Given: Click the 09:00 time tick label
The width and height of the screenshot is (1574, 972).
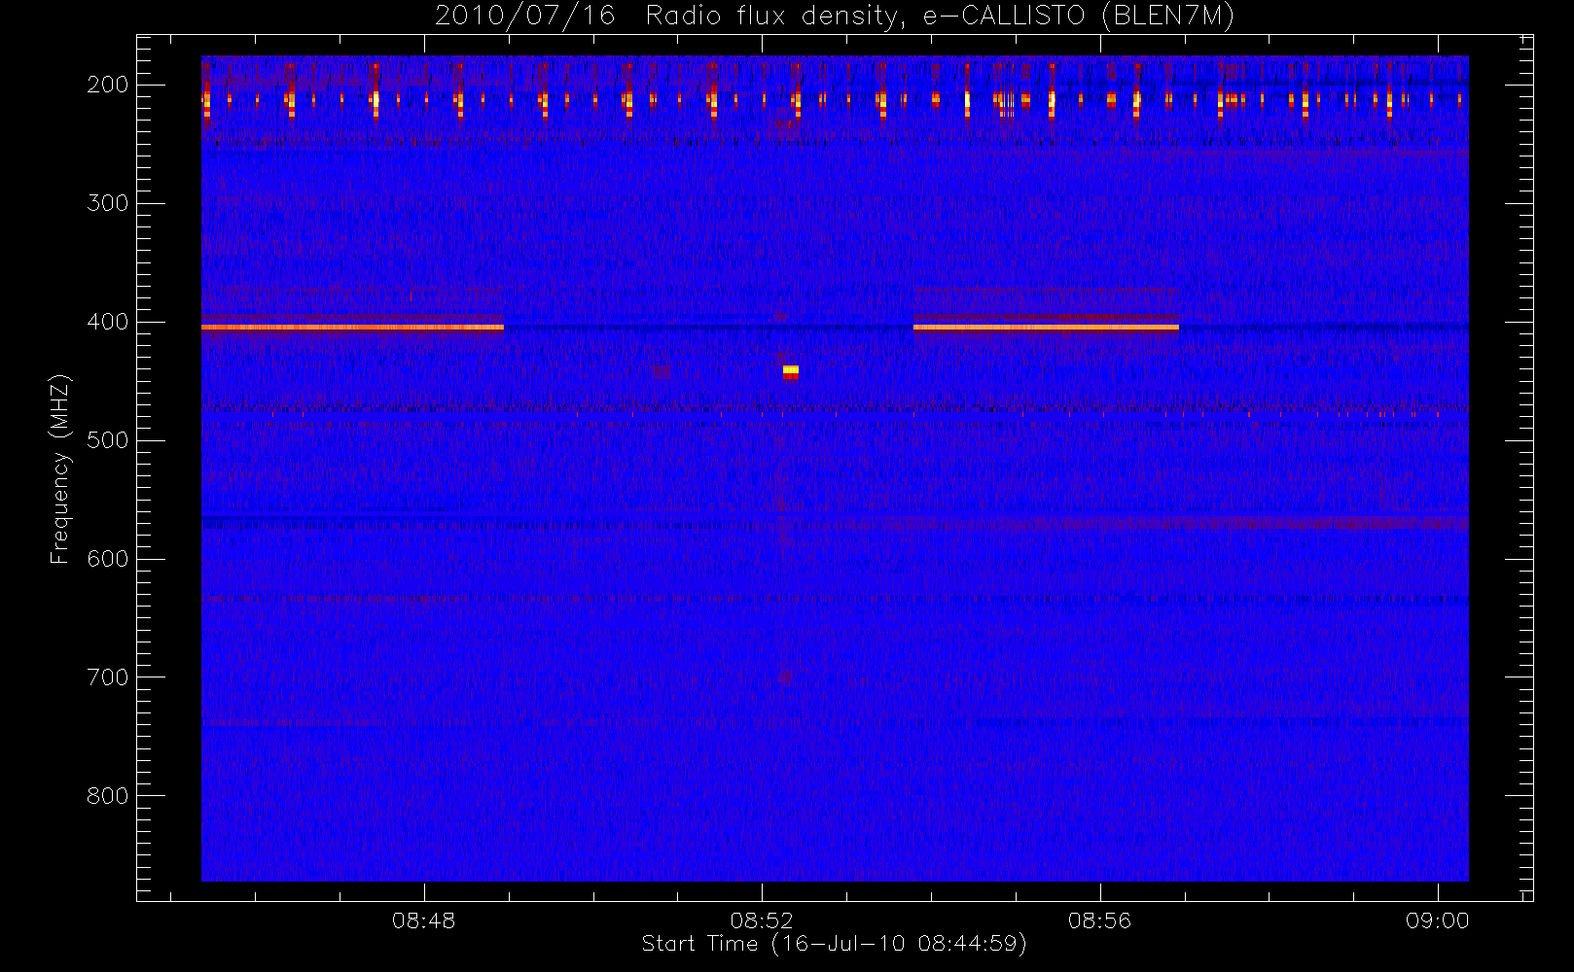Looking at the screenshot, I should [1437, 920].
